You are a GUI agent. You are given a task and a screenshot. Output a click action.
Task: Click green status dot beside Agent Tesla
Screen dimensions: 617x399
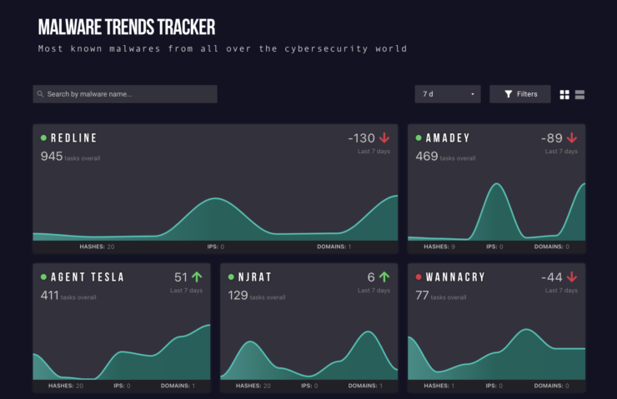(x=43, y=277)
